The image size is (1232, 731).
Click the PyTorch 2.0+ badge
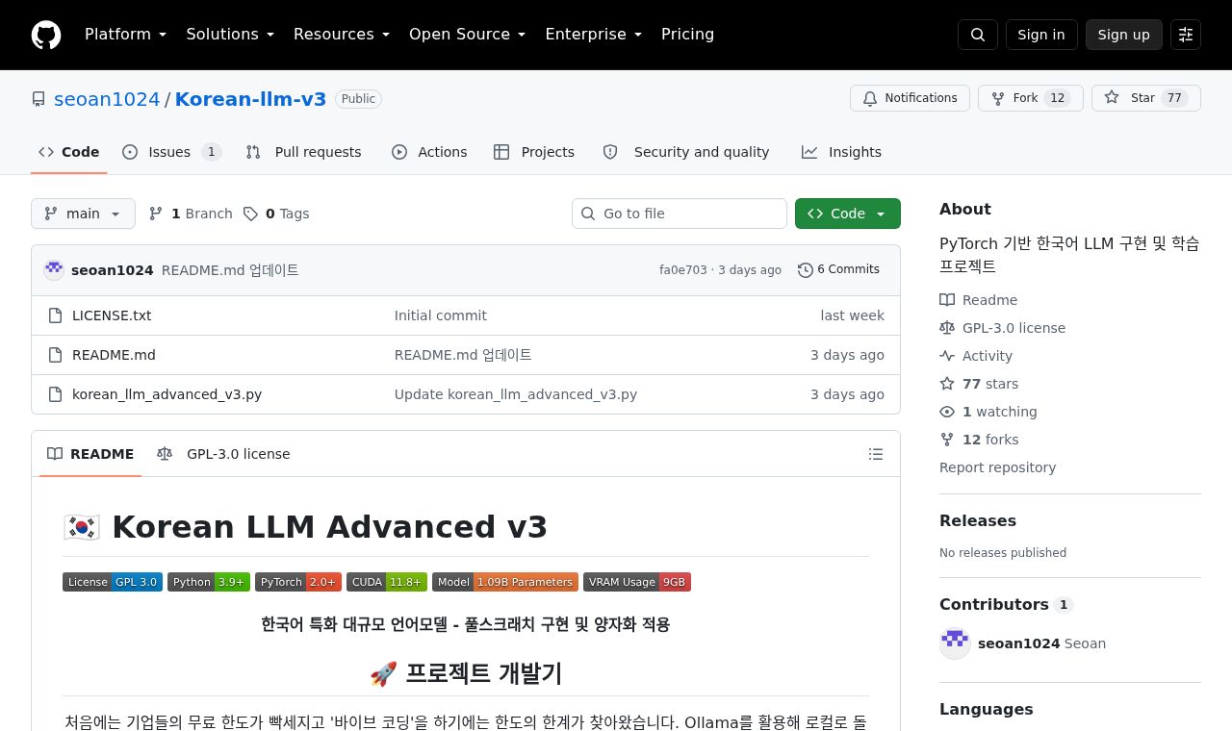point(298,582)
